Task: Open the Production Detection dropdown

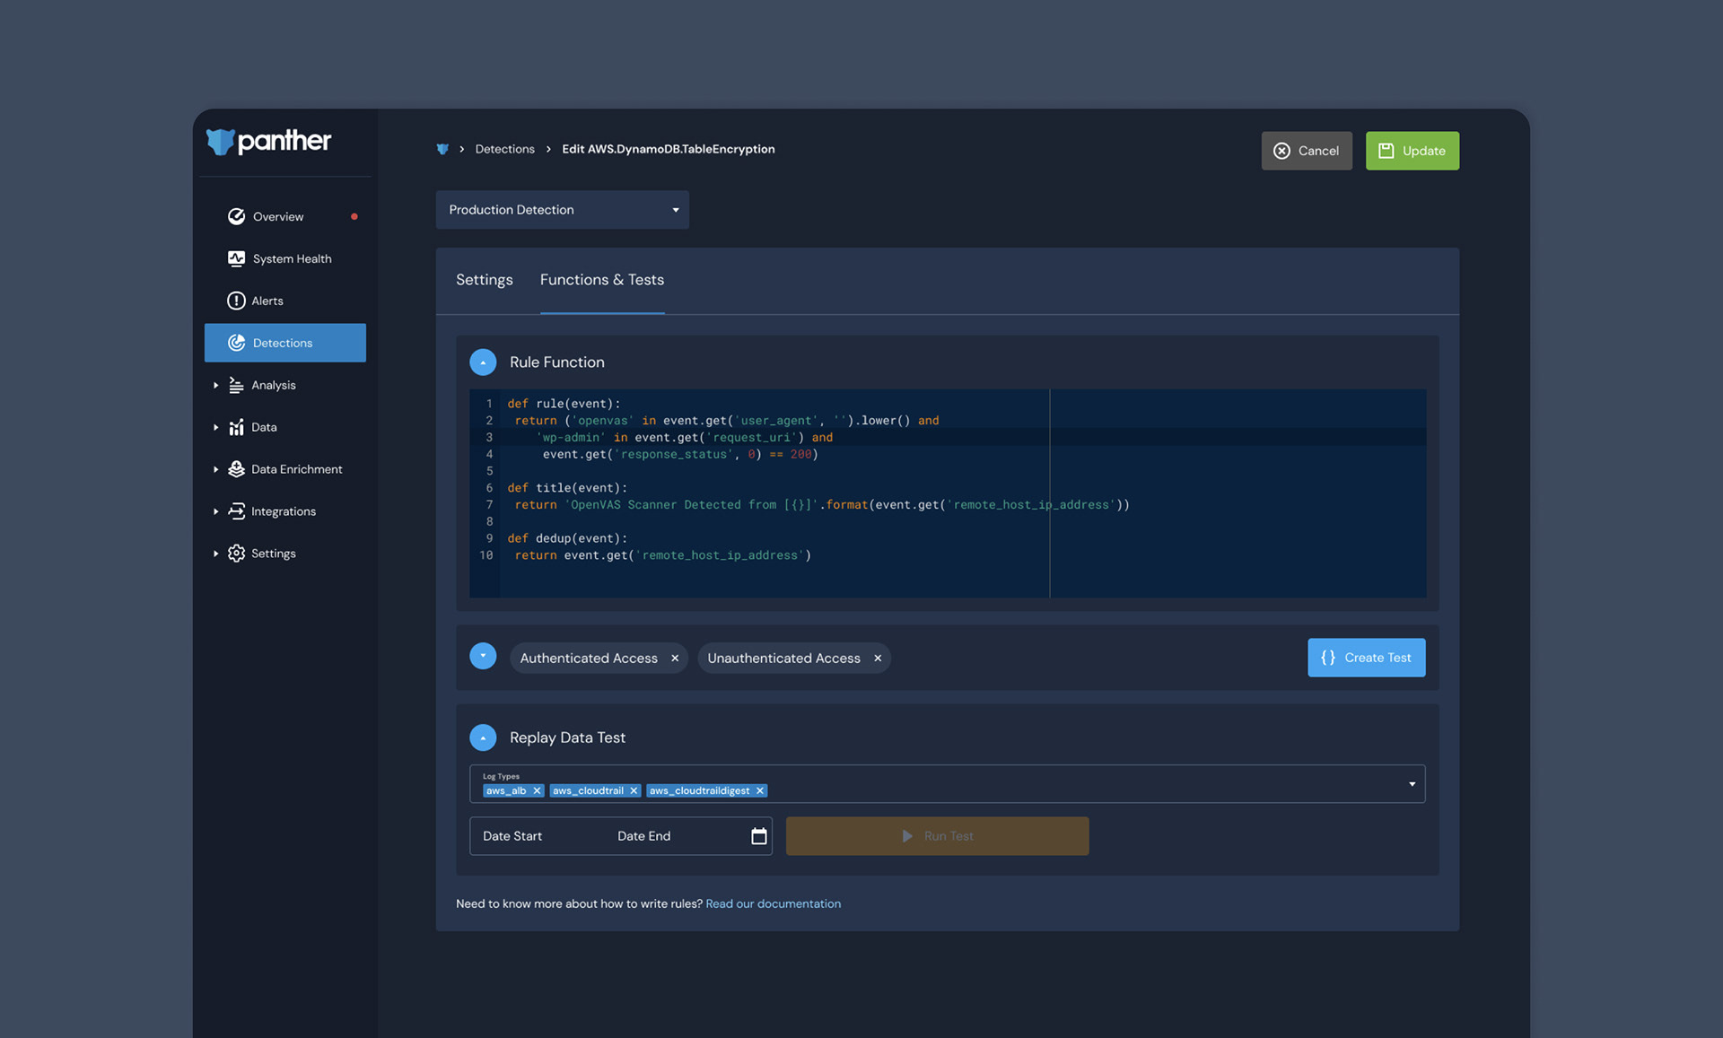Action: coord(562,210)
